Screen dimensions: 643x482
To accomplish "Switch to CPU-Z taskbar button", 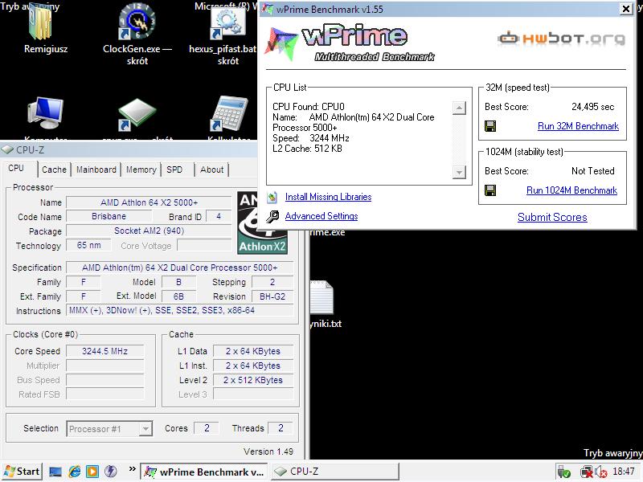I will pos(334,472).
